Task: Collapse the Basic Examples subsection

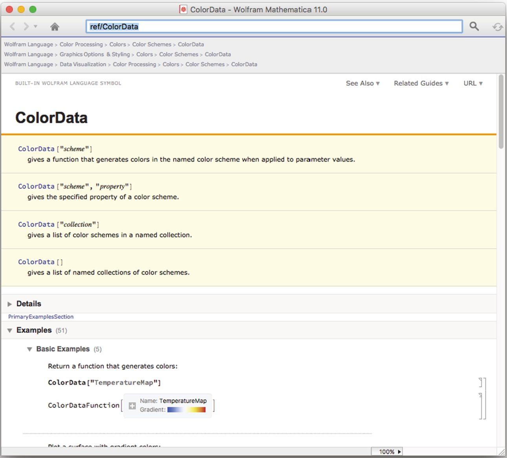Action: pos(29,349)
